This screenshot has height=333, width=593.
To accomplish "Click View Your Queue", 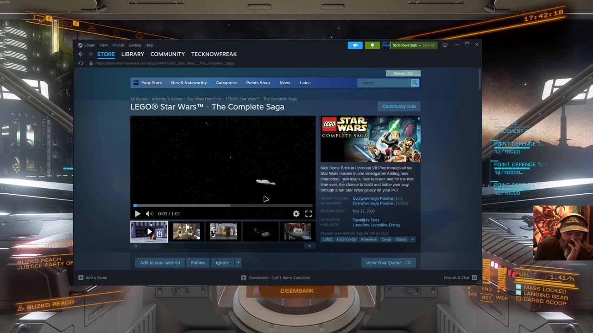I will point(388,263).
